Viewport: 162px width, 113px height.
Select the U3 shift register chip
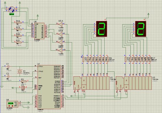pyautogui.click(x=134, y=83)
